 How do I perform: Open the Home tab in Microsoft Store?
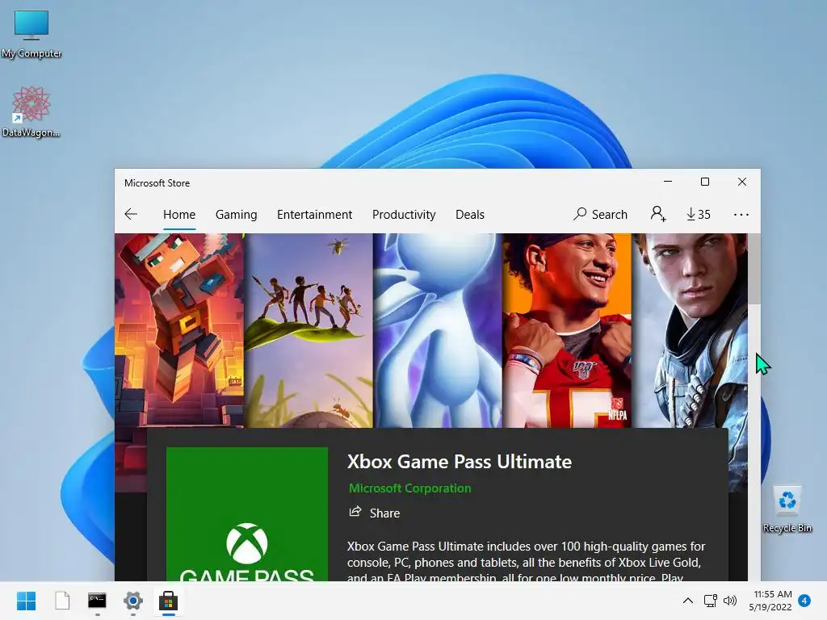click(179, 215)
